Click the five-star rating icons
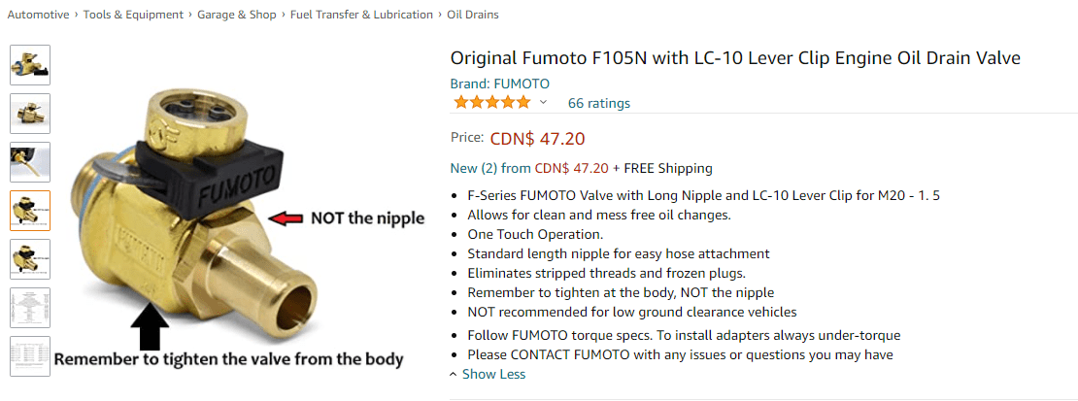Screen dimensions: 1078x401 [491, 103]
